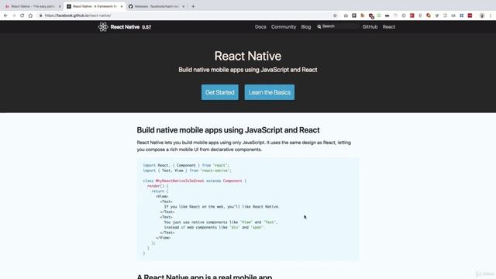Click the Get Started button

(x=220, y=92)
